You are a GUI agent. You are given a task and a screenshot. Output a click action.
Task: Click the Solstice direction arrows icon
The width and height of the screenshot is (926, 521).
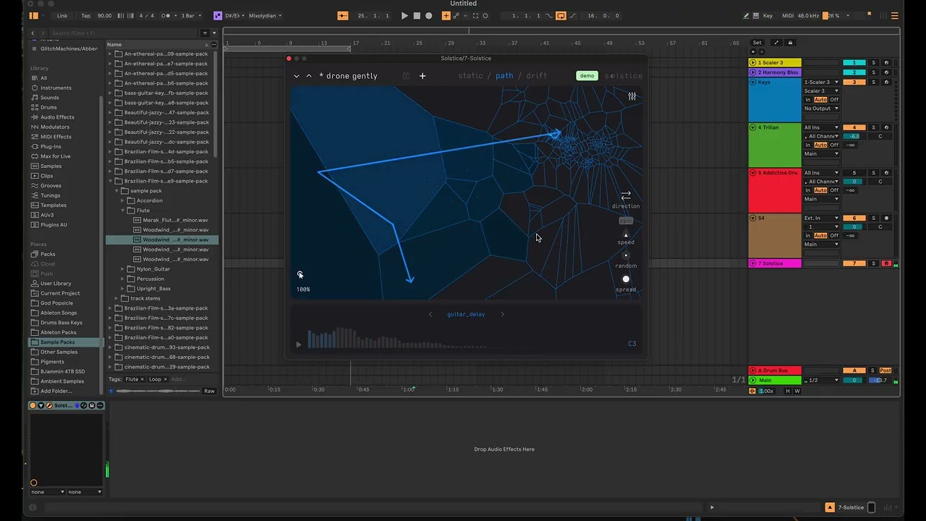(x=626, y=195)
